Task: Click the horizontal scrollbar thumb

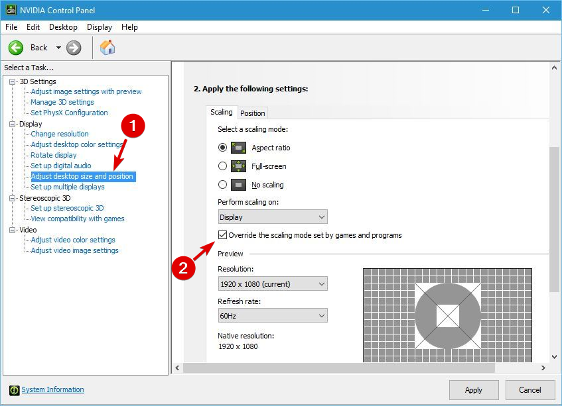Action: point(339,368)
